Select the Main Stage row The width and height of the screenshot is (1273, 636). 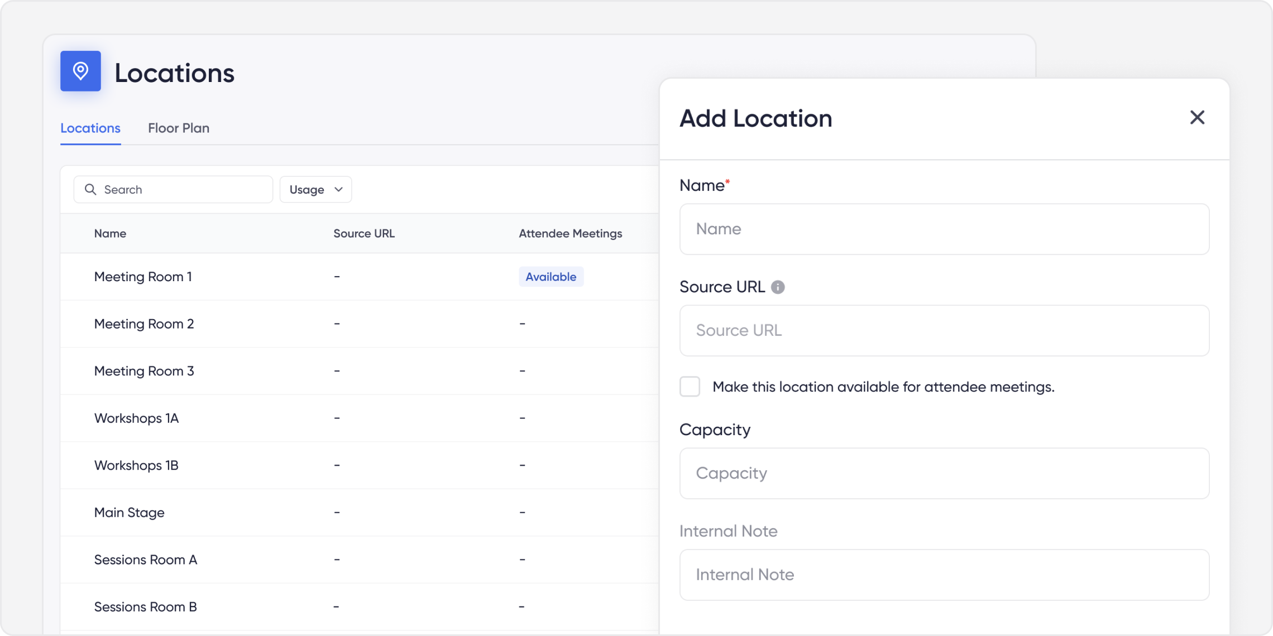click(360, 513)
